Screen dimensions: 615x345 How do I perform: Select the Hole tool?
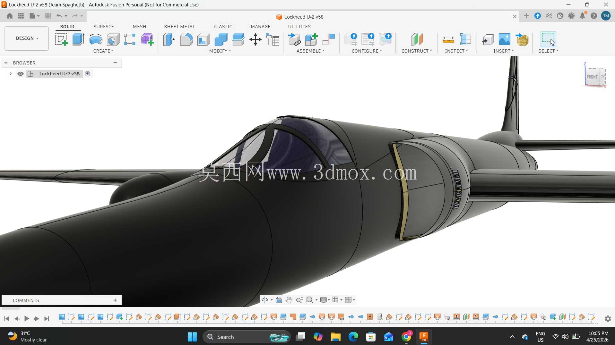click(113, 39)
